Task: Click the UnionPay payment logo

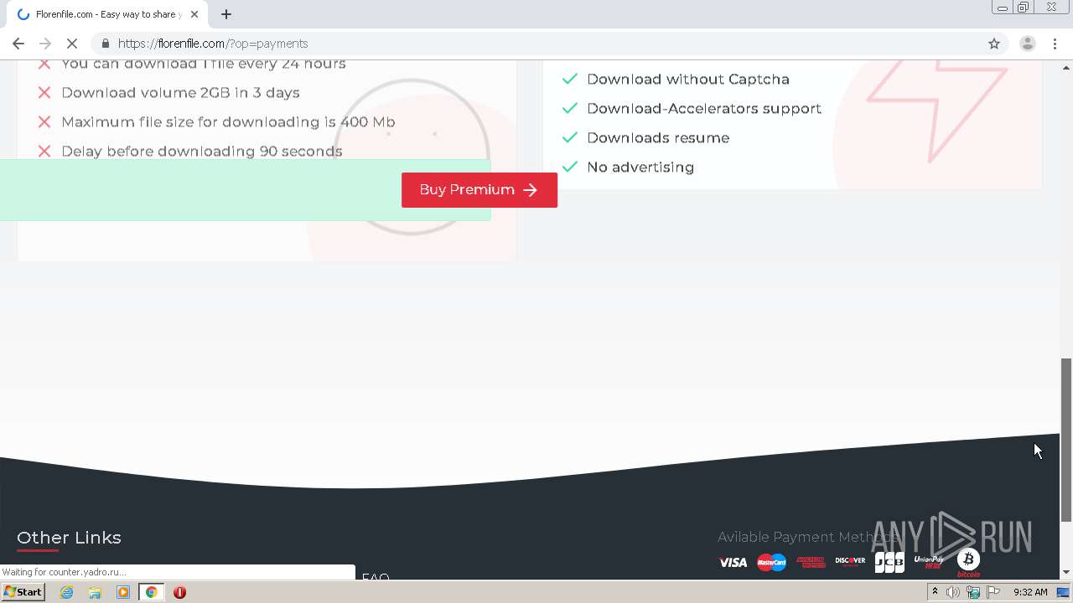Action: coord(929,561)
